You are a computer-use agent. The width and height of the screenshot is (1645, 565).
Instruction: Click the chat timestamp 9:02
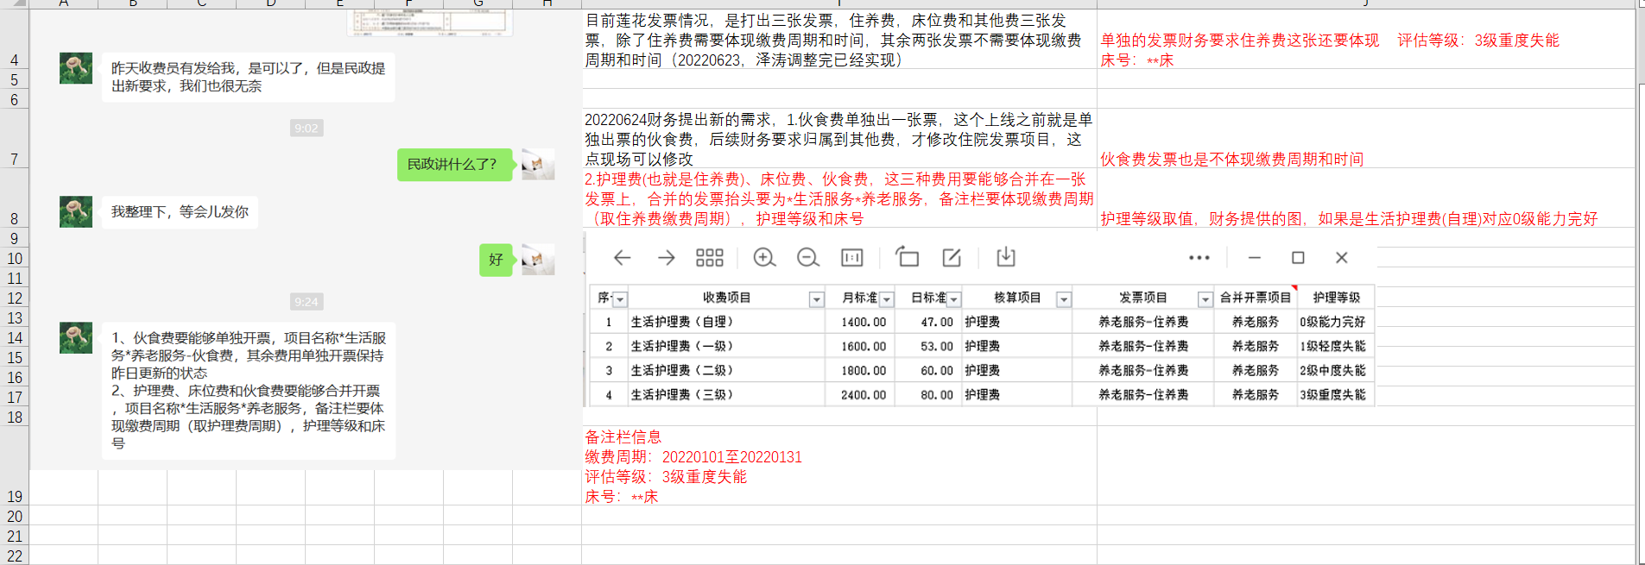click(x=307, y=129)
